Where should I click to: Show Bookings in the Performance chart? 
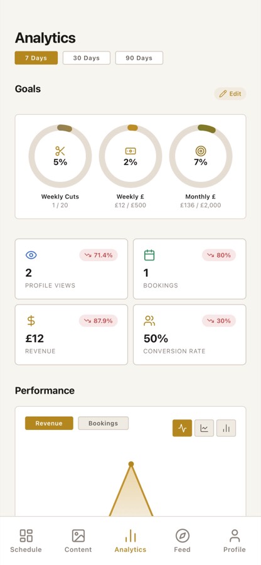click(x=104, y=423)
